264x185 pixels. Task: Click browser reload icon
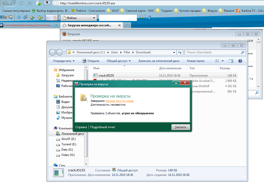coord(21,3)
